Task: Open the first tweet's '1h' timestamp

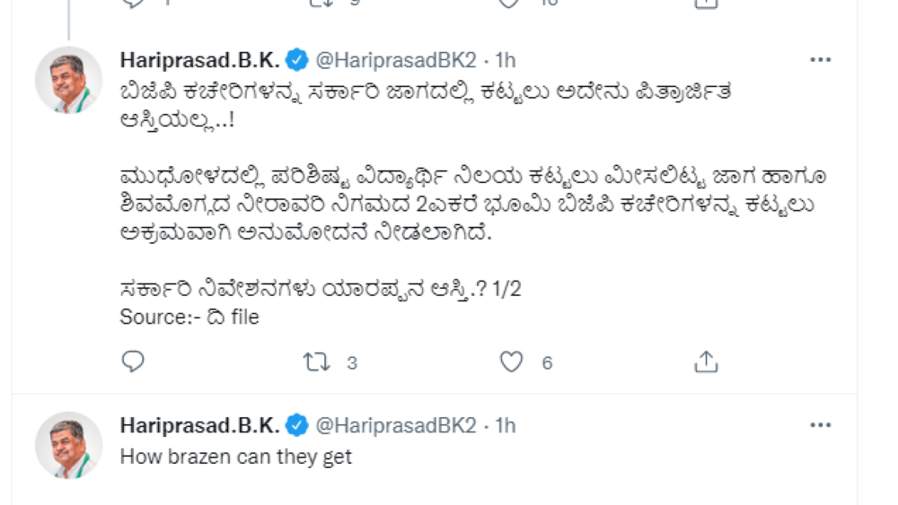Action: [x=506, y=60]
